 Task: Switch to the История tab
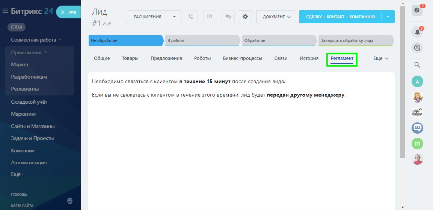coord(309,58)
